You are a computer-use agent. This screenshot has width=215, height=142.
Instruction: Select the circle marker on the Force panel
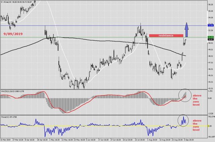tap(184, 120)
